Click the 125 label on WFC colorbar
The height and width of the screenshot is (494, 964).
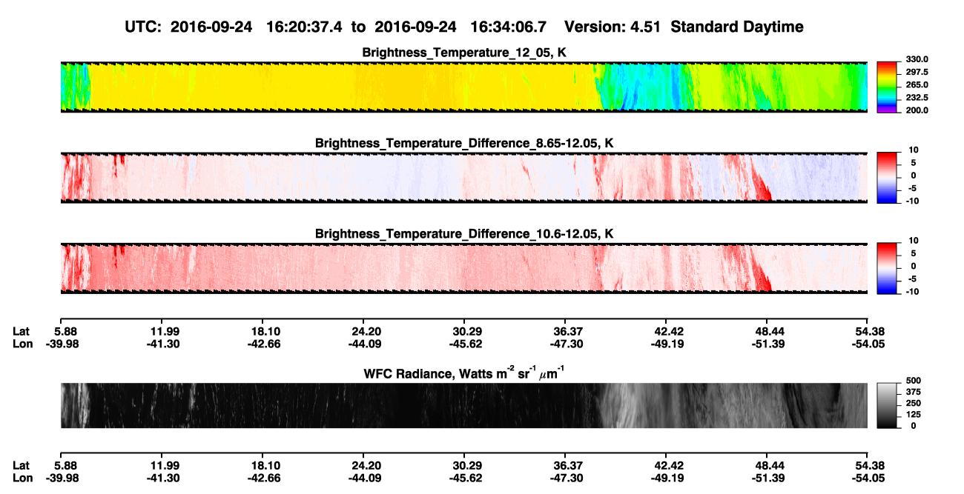tap(912, 415)
